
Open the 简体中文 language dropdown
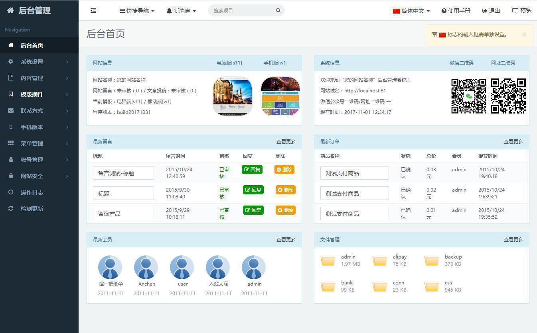(411, 11)
